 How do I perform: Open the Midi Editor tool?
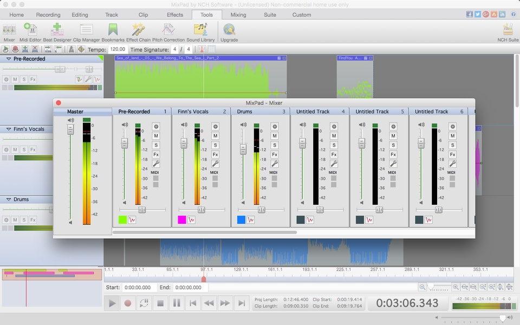coord(30,32)
